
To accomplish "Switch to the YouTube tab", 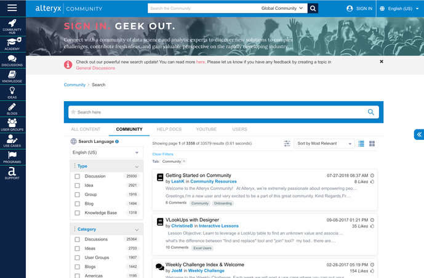I will click(x=206, y=129).
